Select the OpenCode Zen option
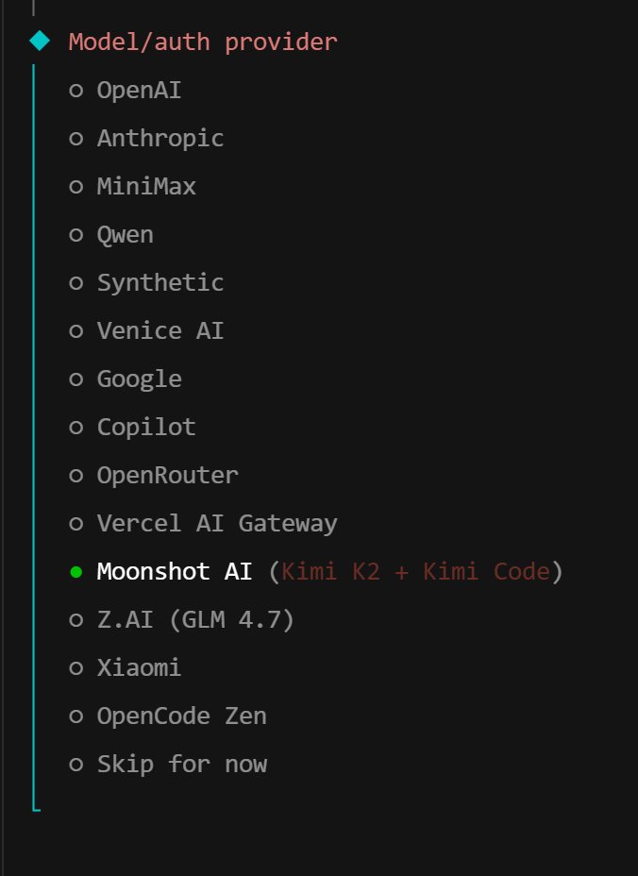 (x=181, y=716)
